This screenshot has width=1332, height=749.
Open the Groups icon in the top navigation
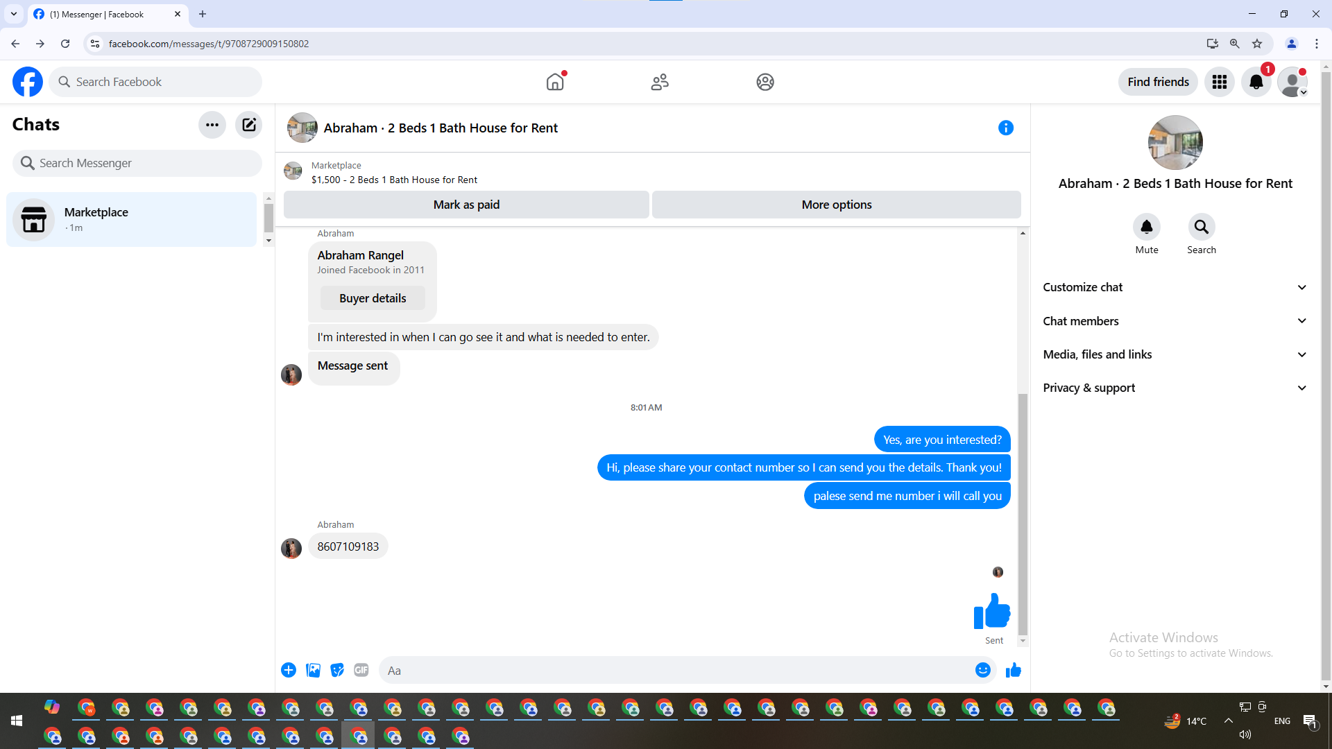[x=765, y=82]
